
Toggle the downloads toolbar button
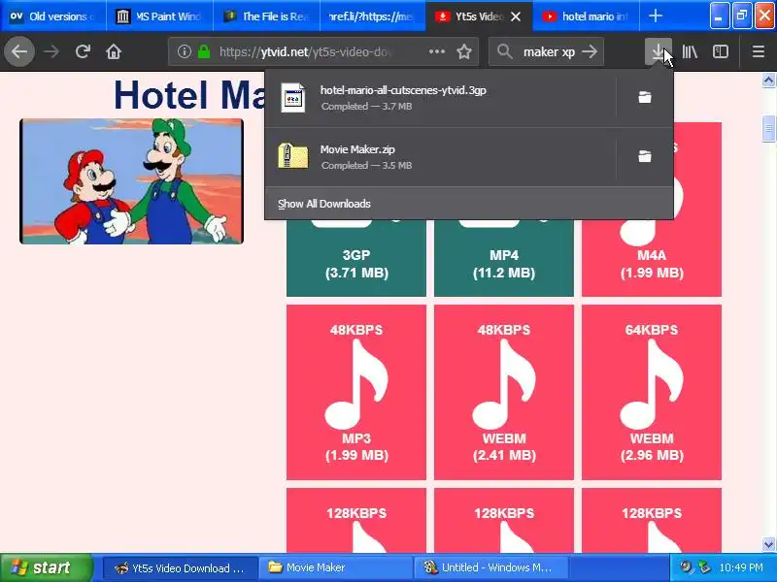pyautogui.click(x=659, y=51)
